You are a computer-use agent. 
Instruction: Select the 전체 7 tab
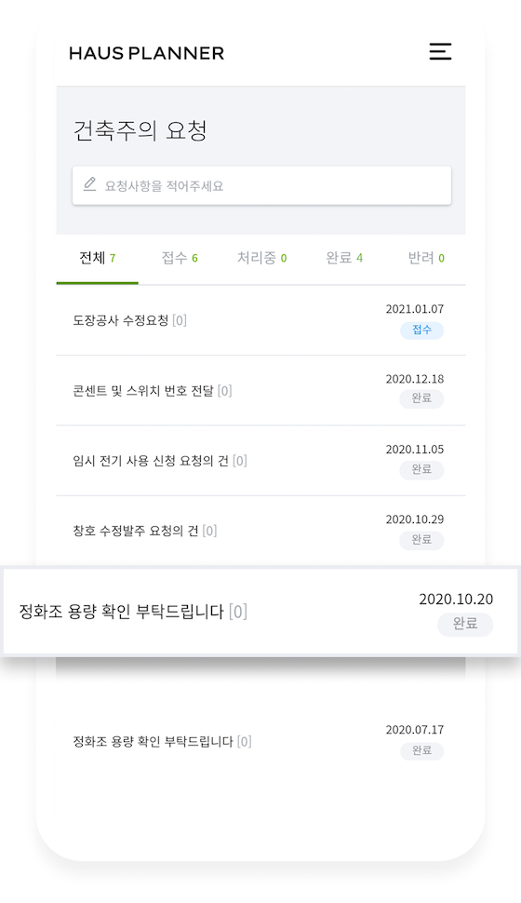pos(98,258)
